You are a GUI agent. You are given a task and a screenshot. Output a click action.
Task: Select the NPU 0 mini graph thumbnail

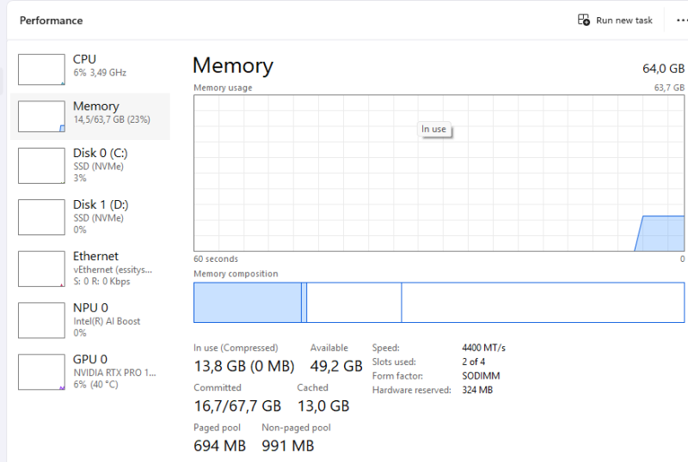pos(41,320)
